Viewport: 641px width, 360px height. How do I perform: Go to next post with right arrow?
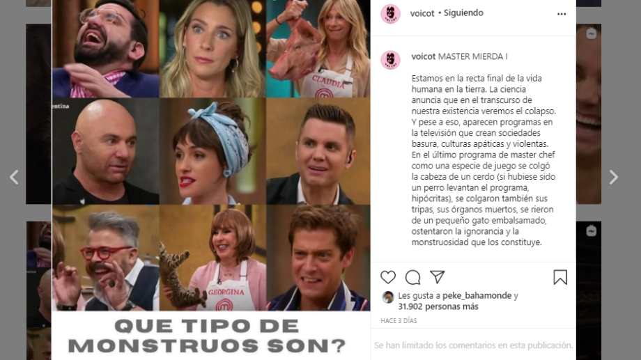[x=613, y=177]
